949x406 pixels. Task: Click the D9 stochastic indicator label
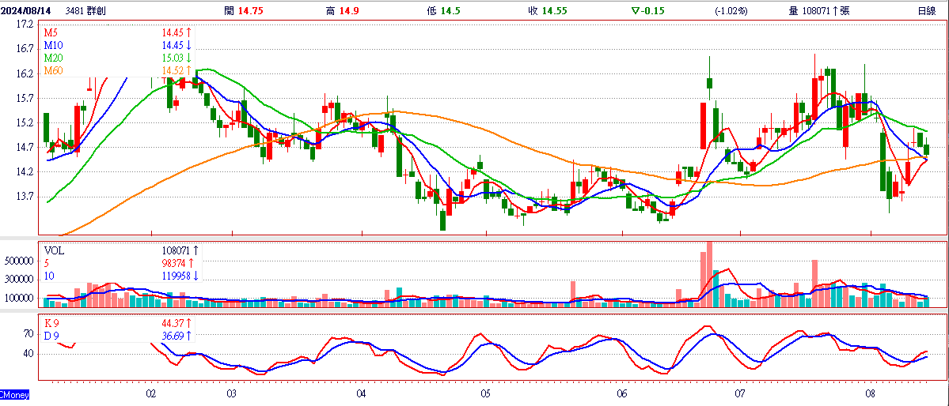(50, 336)
